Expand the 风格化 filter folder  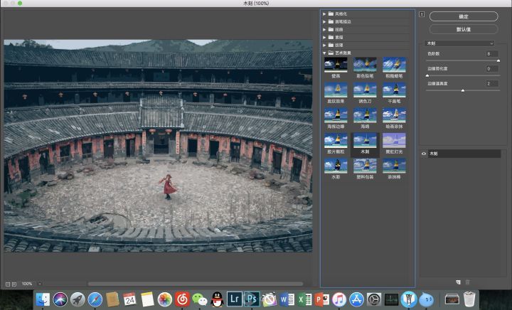tap(325, 14)
